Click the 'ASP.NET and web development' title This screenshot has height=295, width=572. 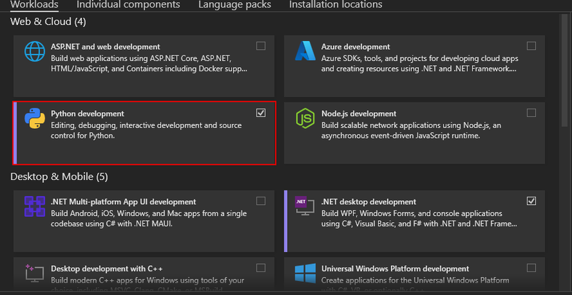pyautogui.click(x=105, y=47)
